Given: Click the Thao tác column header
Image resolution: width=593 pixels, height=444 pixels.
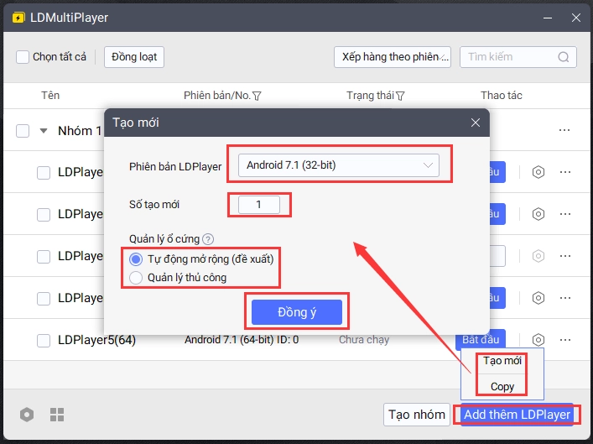Looking at the screenshot, I should point(501,96).
